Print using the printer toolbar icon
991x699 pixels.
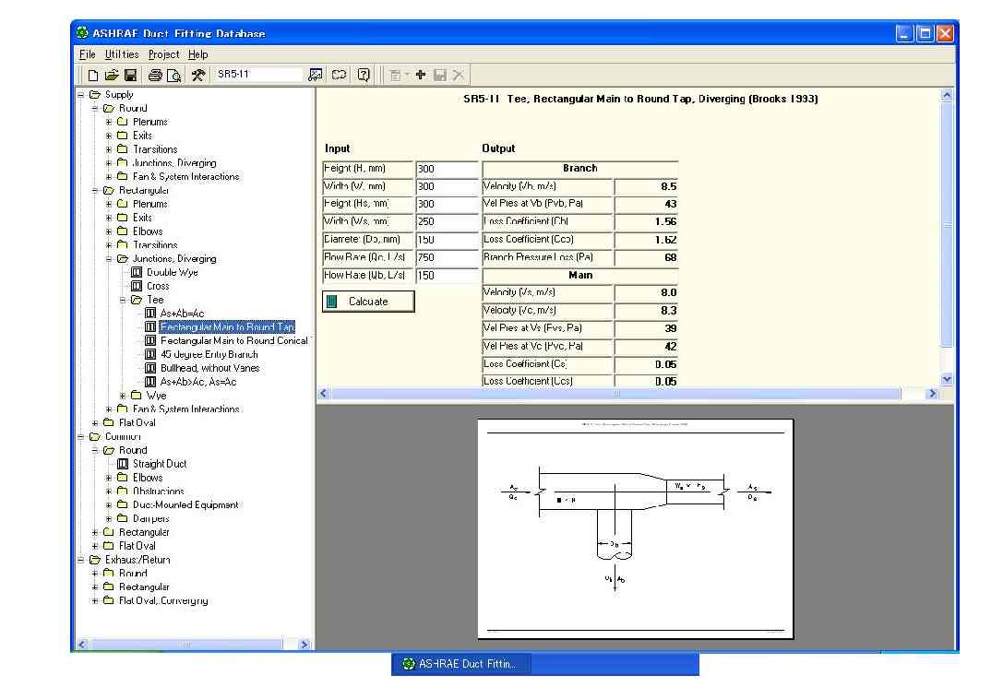tap(155, 75)
